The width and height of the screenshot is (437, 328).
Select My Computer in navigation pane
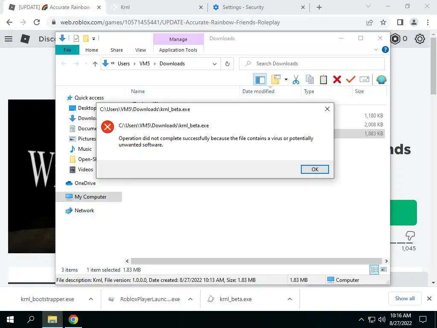coord(89,196)
